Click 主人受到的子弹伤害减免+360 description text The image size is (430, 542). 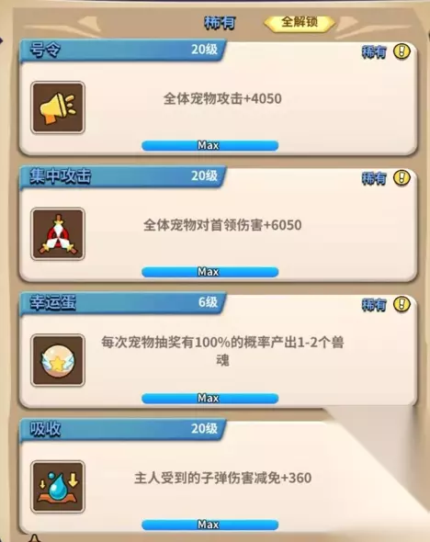point(222,478)
